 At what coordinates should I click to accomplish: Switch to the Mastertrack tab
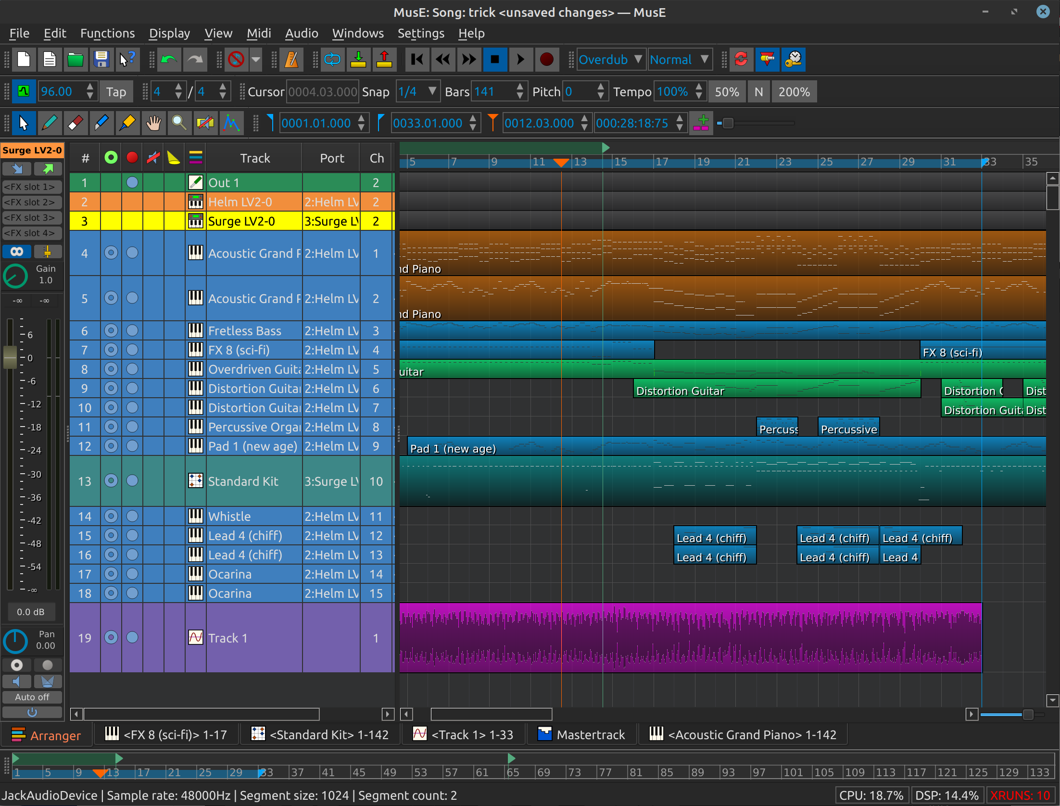click(582, 735)
